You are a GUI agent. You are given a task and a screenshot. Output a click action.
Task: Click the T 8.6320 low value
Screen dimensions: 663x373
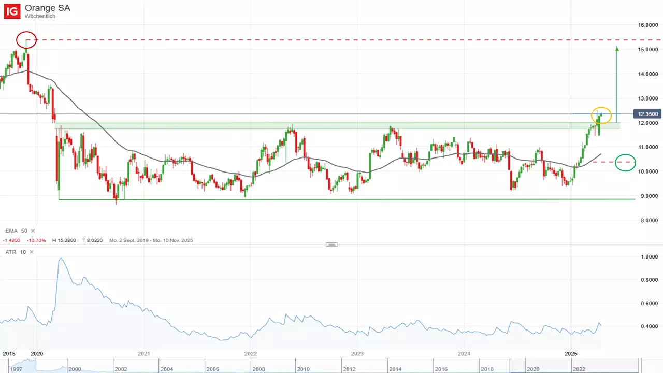[92, 240]
